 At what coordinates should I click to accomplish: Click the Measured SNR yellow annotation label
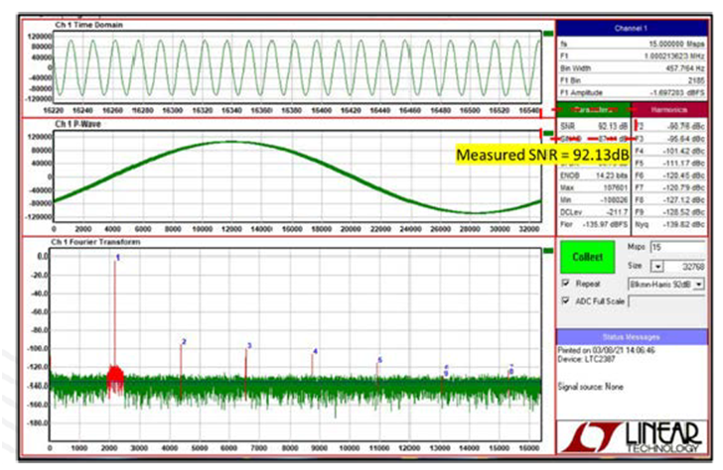coord(541,155)
